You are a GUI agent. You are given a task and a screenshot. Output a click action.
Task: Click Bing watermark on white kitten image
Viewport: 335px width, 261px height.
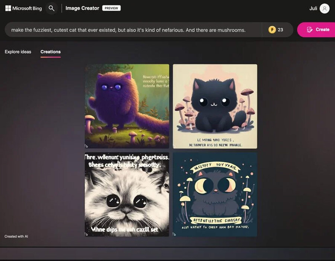(x=87, y=234)
